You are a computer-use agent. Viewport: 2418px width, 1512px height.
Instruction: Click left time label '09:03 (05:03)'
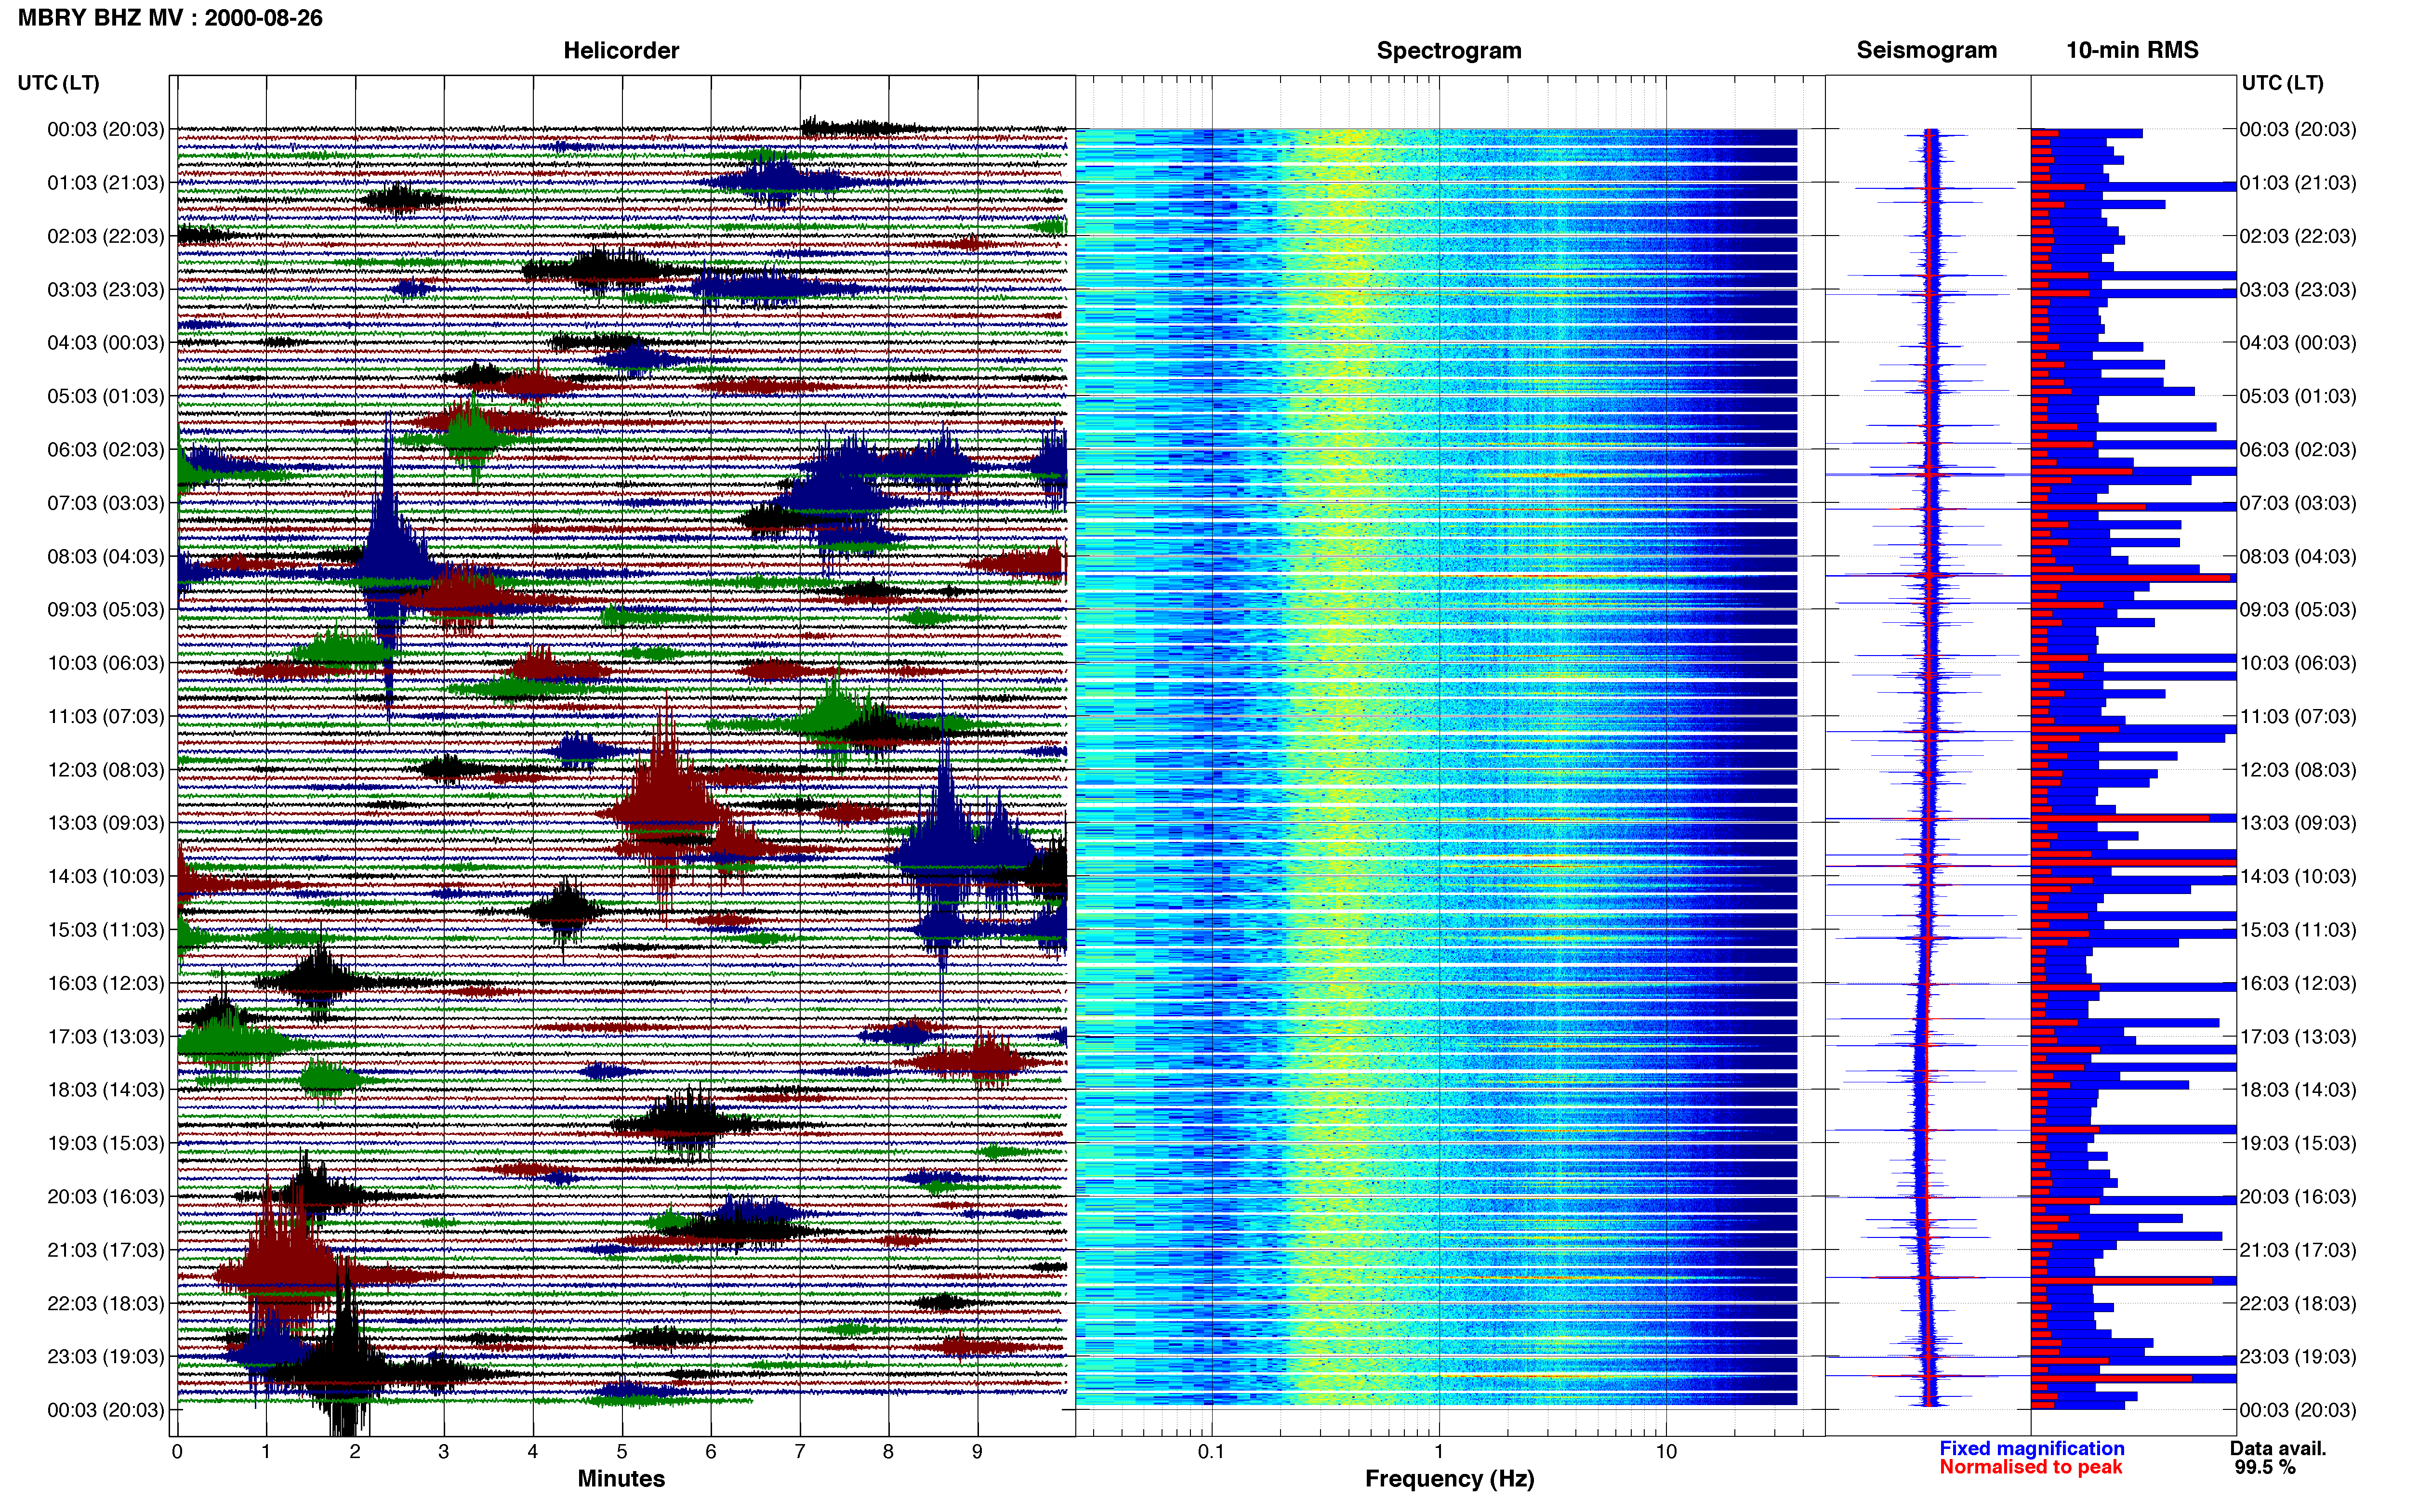105,610
